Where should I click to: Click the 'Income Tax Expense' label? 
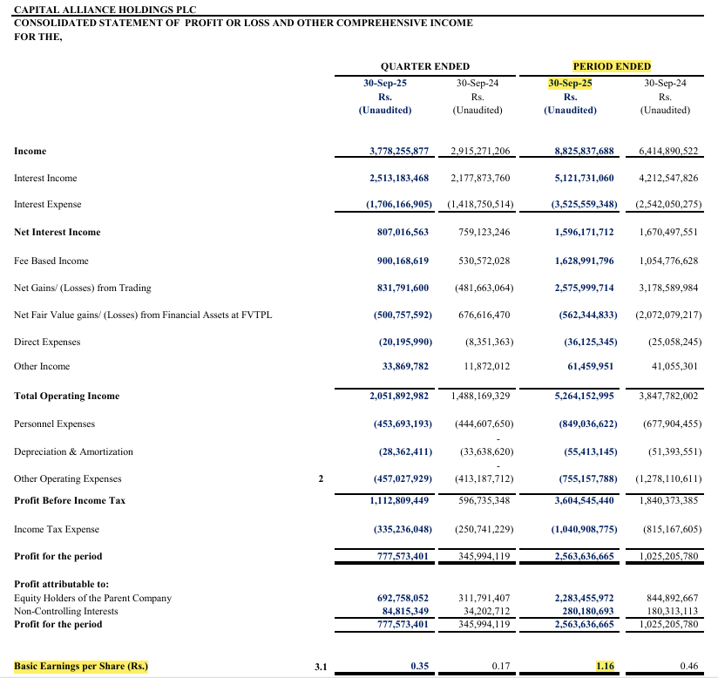click(57, 530)
